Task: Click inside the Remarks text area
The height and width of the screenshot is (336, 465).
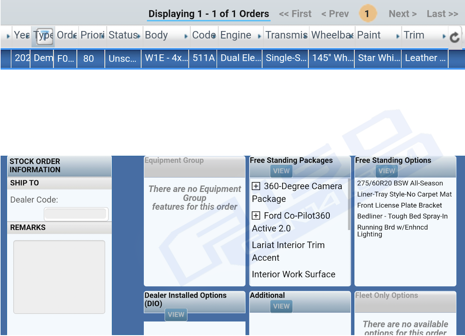Action: [x=59, y=277]
